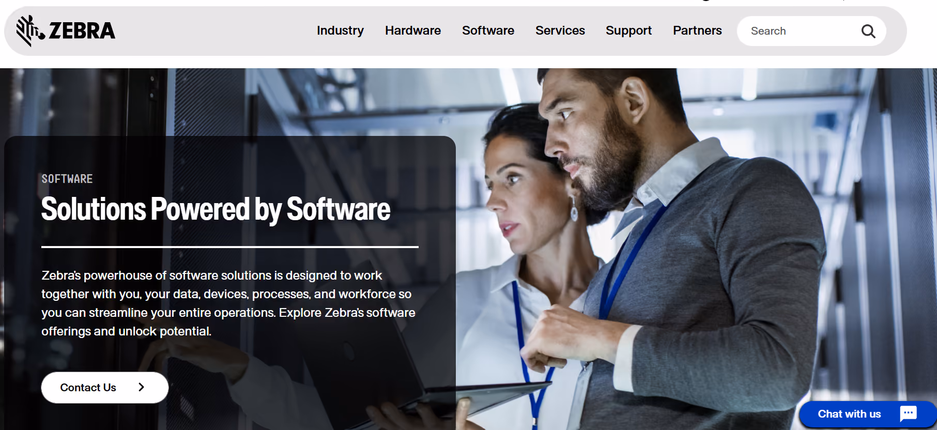This screenshot has height=430, width=937.
Task: Click the Contact Us button
Action: point(105,388)
